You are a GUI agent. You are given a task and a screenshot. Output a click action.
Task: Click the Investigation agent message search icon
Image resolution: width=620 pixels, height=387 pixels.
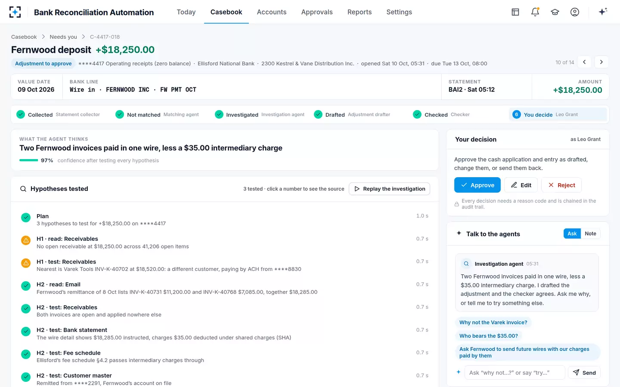click(x=466, y=264)
